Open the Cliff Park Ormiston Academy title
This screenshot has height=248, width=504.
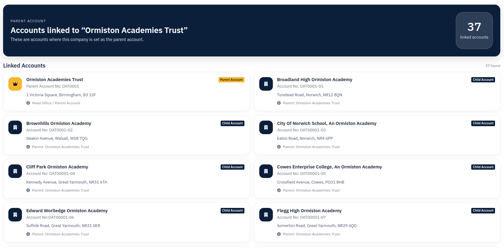click(x=57, y=167)
